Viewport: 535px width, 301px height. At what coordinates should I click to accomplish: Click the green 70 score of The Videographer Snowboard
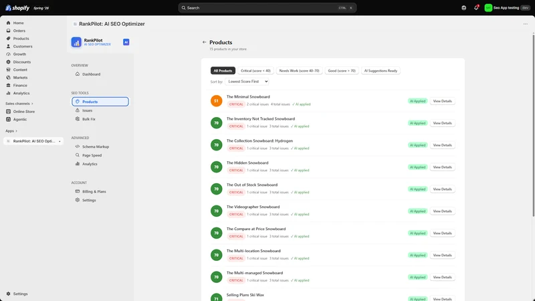(216, 211)
